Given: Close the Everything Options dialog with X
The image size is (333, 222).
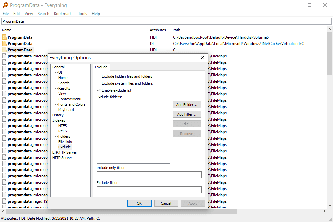Looking at the screenshot, I should [203, 58].
